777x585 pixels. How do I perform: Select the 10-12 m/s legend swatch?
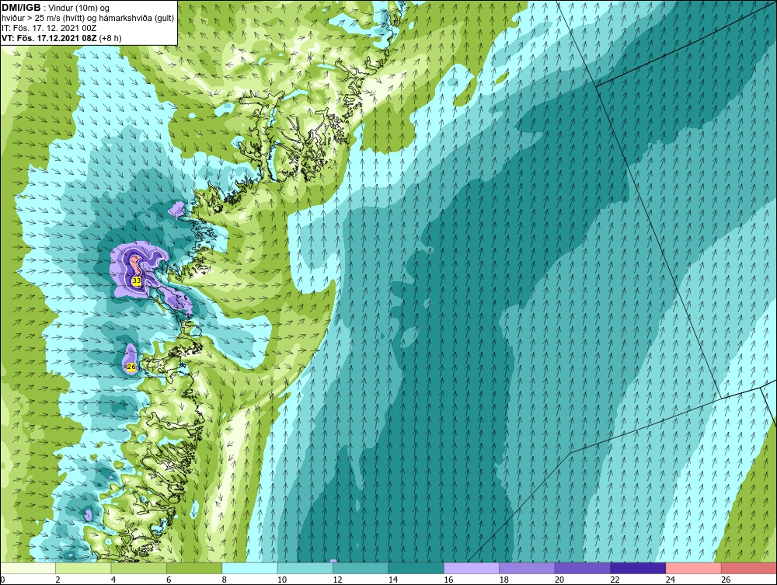click(x=305, y=568)
